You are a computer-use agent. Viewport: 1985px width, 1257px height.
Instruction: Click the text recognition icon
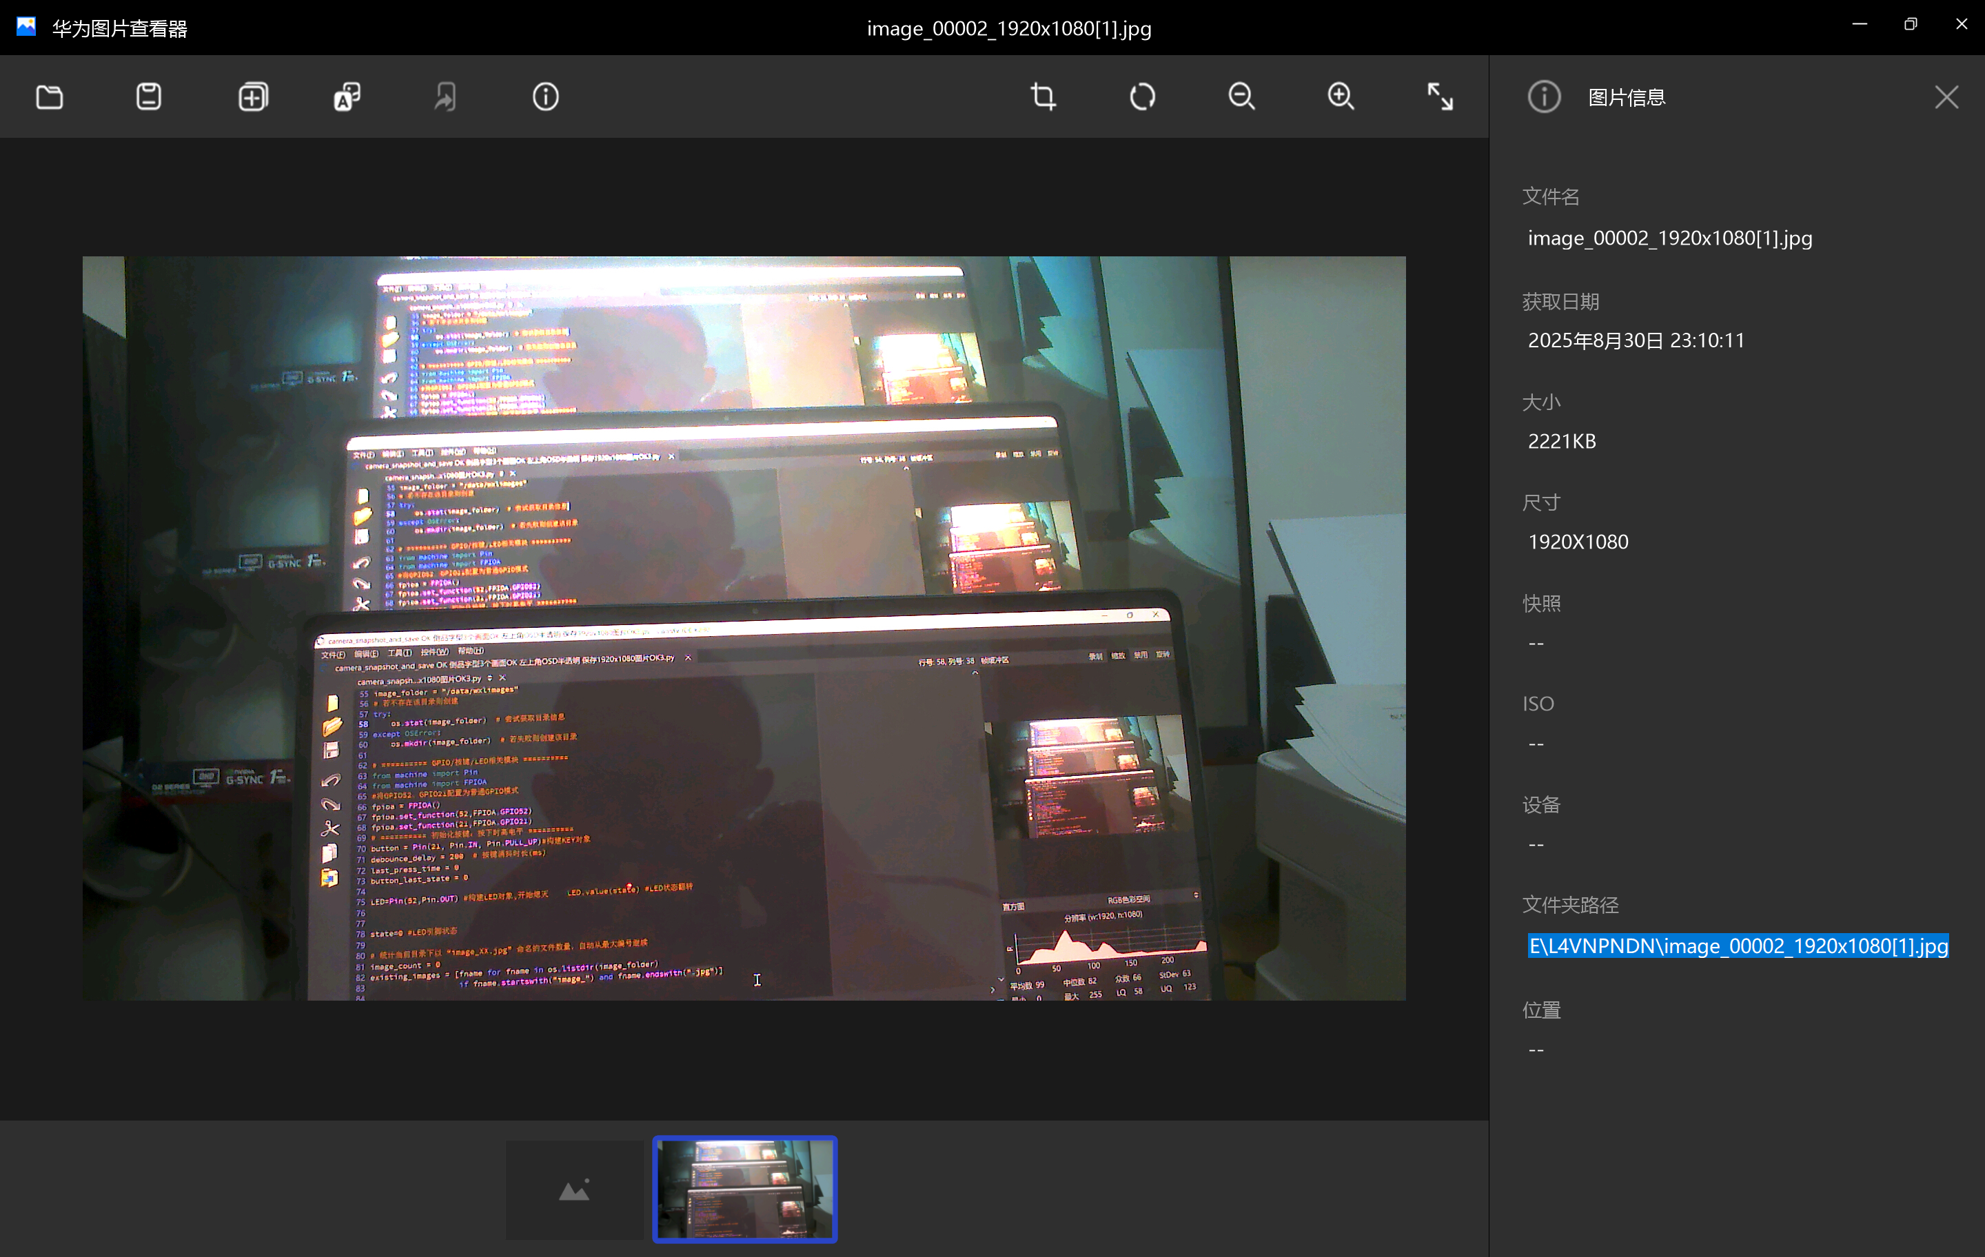pos(347,97)
